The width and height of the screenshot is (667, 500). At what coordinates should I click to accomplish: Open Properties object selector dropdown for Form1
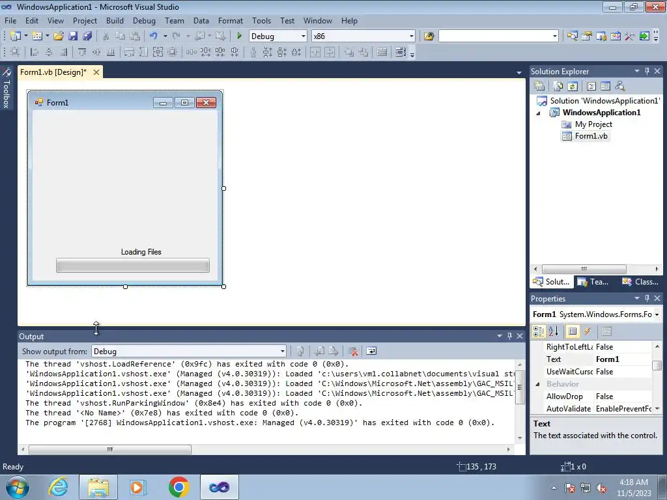coord(657,314)
